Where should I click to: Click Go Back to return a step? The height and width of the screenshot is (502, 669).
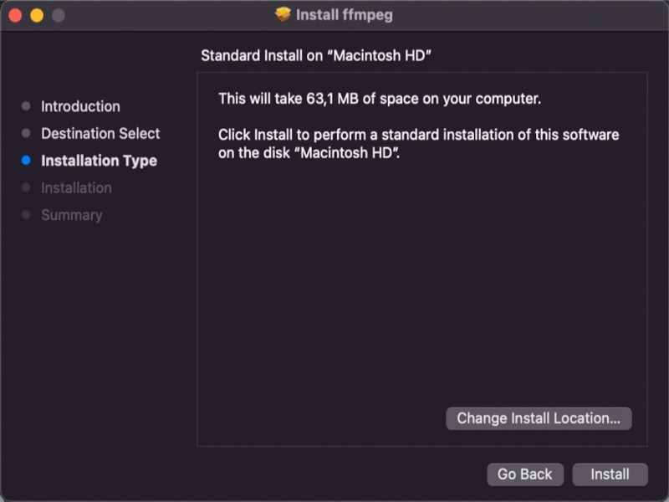coord(525,474)
